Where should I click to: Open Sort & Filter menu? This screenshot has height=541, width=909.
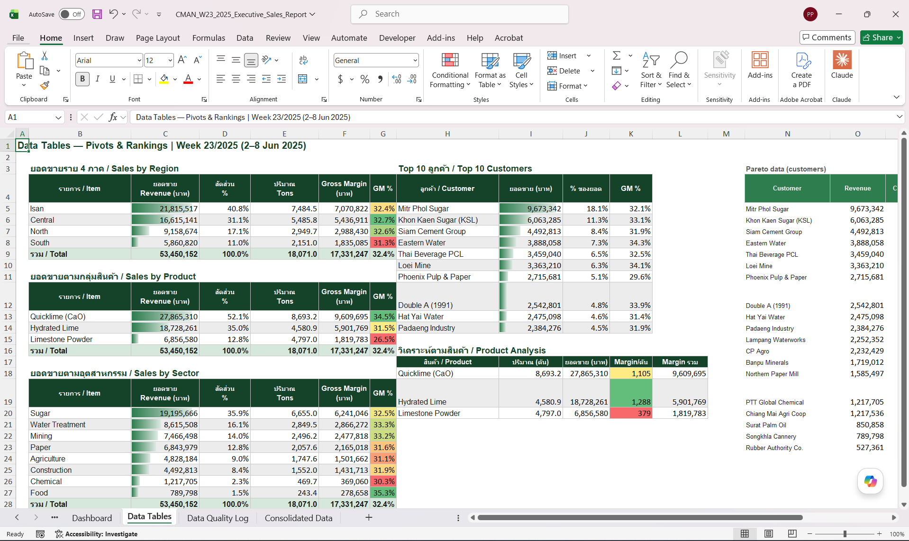tap(651, 71)
